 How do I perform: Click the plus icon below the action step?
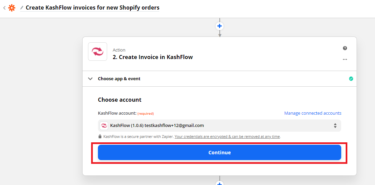pyautogui.click(x=220, y=183)
